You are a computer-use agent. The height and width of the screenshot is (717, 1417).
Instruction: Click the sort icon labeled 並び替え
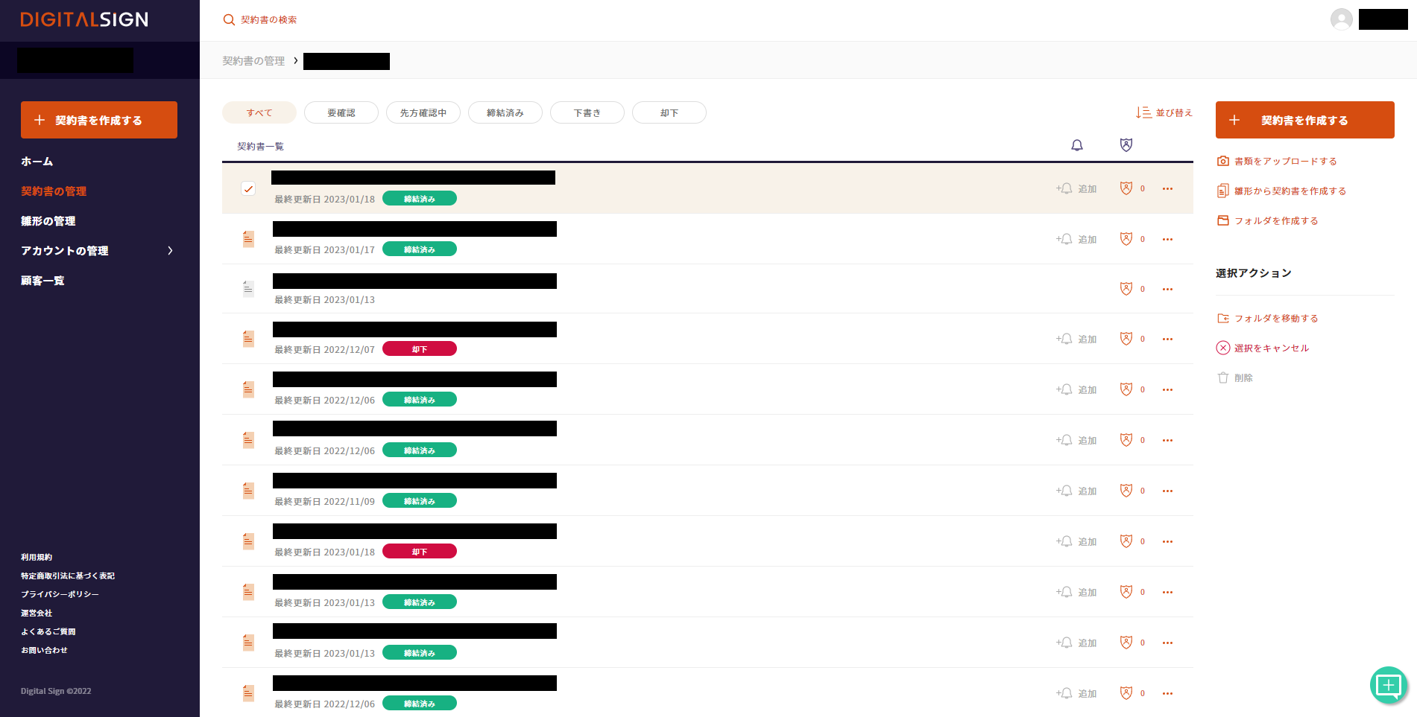(1143, 112)
